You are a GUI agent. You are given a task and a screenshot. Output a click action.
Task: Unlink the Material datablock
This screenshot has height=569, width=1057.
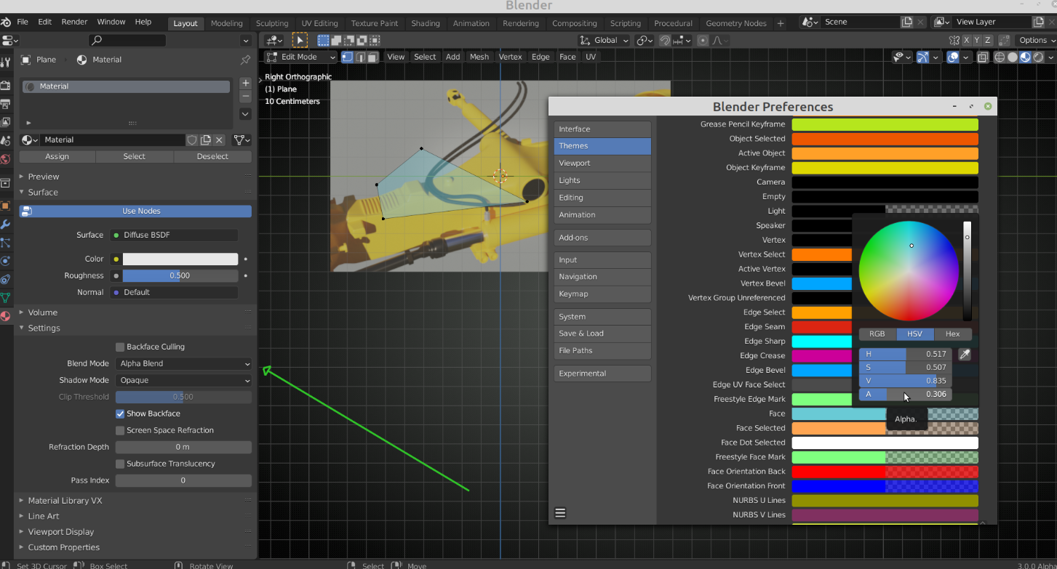(220, 140)
